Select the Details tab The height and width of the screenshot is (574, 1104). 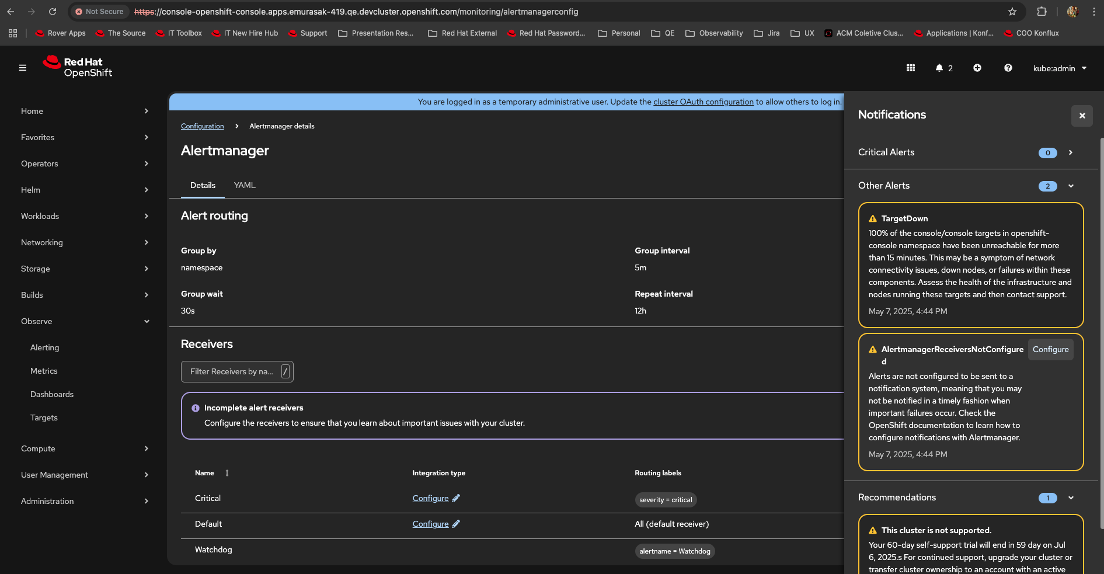(203, 185)
